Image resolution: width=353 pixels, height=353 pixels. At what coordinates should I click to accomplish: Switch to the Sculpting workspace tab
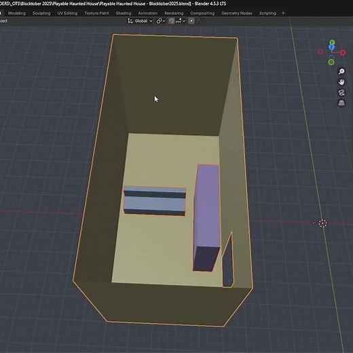41,13
